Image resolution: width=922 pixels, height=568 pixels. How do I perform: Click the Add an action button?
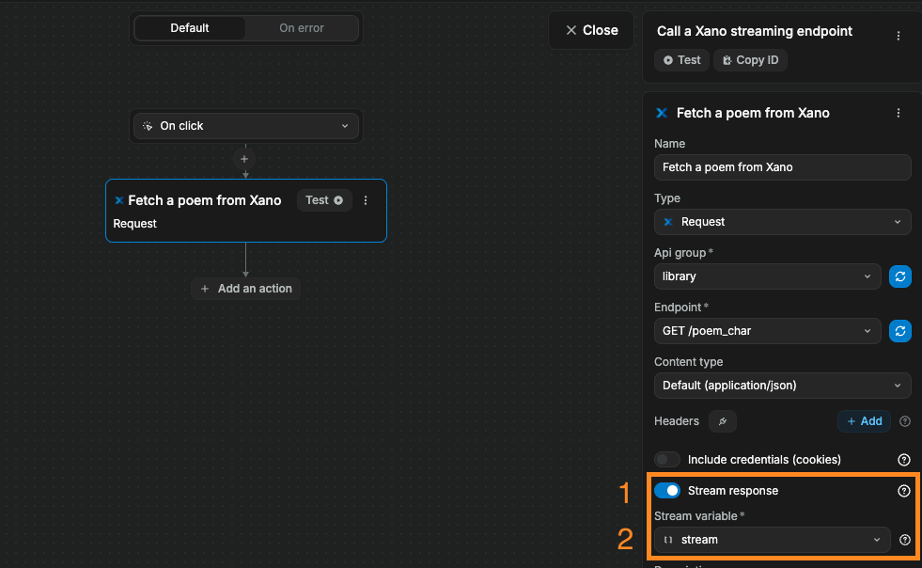(245, 289)
